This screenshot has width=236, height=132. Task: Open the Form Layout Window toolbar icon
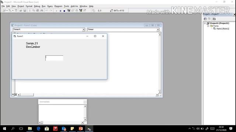pos(77,11)
